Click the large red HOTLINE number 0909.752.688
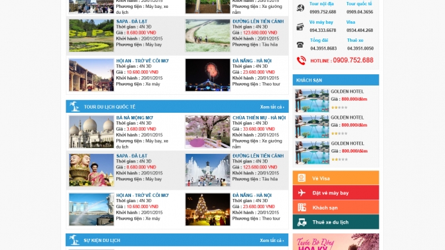 point(353,60)
